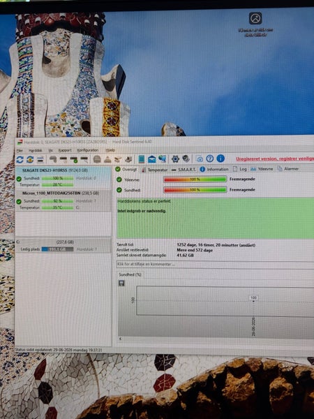Screen dimensions: 314x419
Task: Click the blue info circle toolbar icon
Action: (220, 159)
